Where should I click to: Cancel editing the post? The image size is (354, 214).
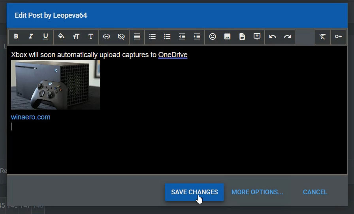315,192
